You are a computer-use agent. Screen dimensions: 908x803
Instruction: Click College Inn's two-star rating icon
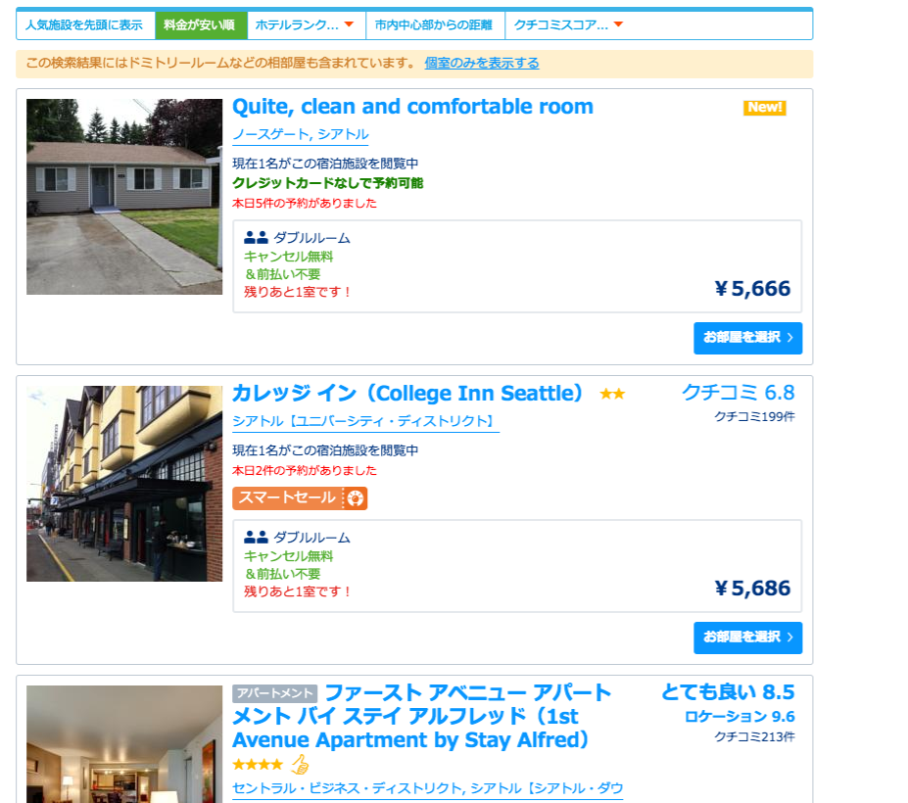[x=612, y=395]
